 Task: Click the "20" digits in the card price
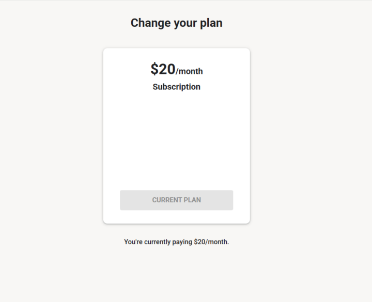[167, 69]
